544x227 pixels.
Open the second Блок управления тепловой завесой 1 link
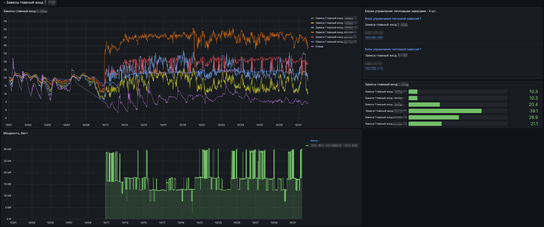tap(393, 49)
